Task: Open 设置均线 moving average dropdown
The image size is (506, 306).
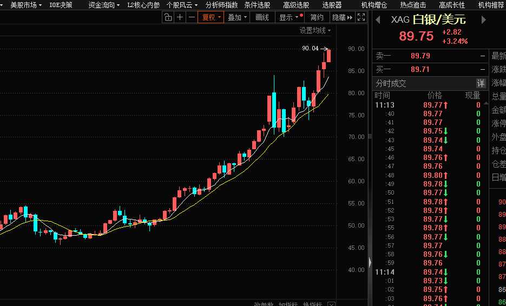Action: point(316,31)
